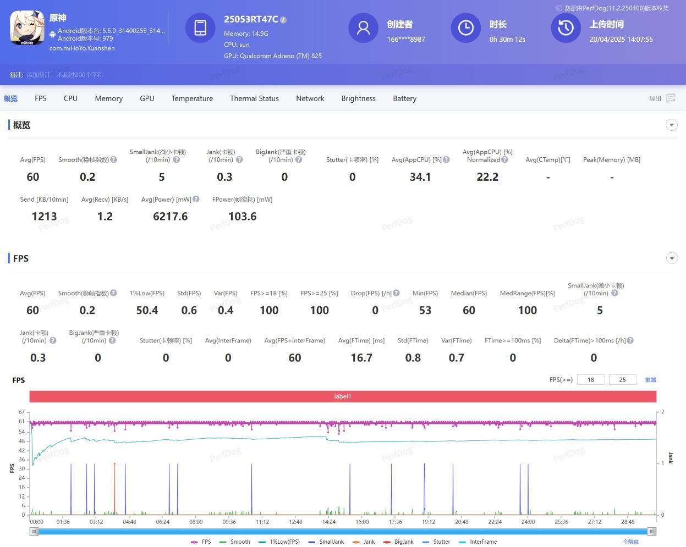Image resolution: width=686 pixels, height=547 pixels.
Task: Click the Genshin Impact app icon
Action: 27,28
